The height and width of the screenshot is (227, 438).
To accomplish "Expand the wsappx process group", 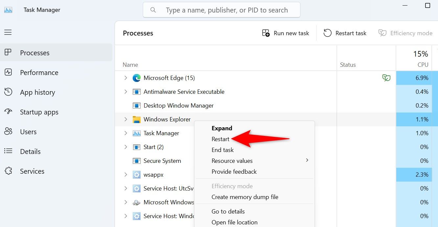I will [126, 175].
